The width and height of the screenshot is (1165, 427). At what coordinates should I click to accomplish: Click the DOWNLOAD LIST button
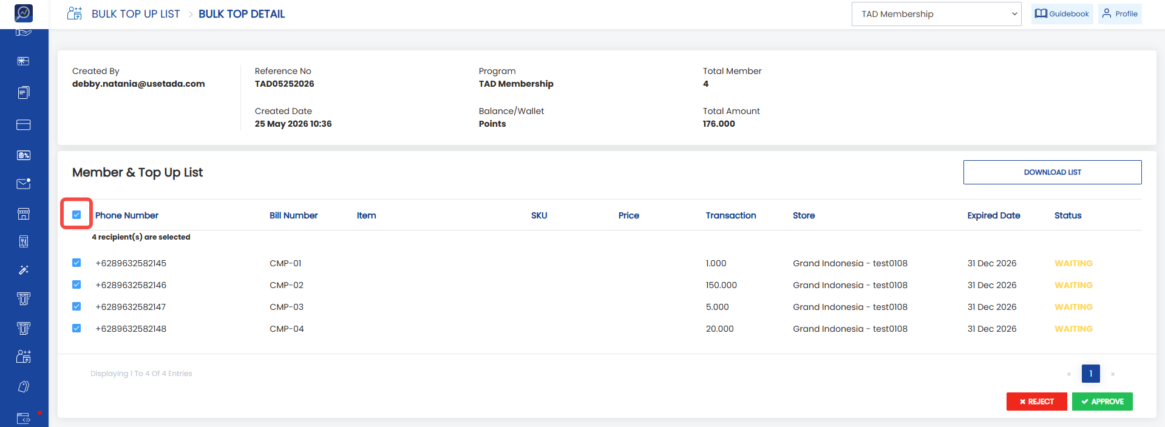(x=1052, y=172)
